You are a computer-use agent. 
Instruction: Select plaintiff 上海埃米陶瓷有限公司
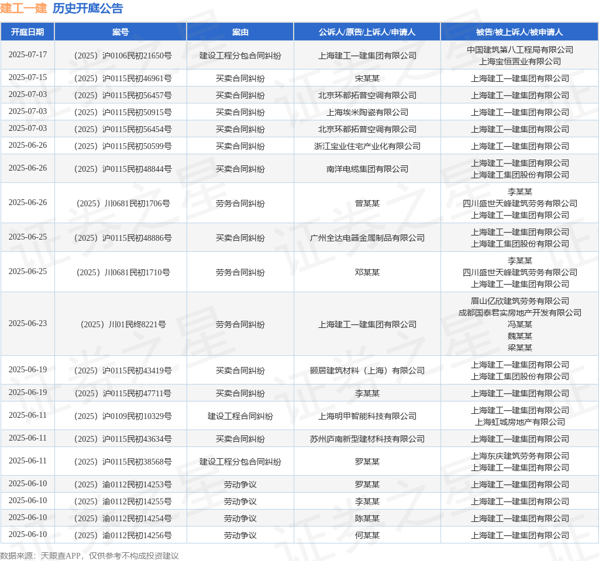coord(367,113)
